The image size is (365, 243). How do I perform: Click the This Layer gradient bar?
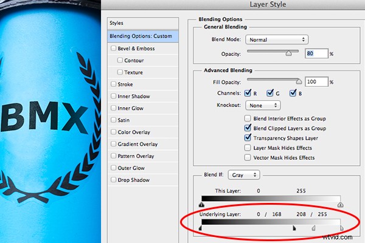(271, 199)
